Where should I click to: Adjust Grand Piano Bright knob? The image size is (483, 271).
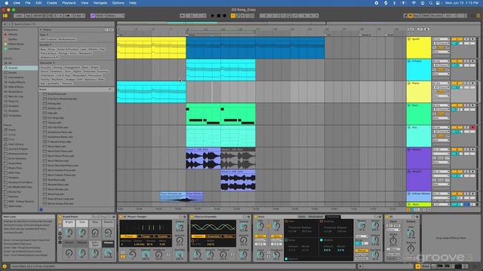tap(69, 233)
